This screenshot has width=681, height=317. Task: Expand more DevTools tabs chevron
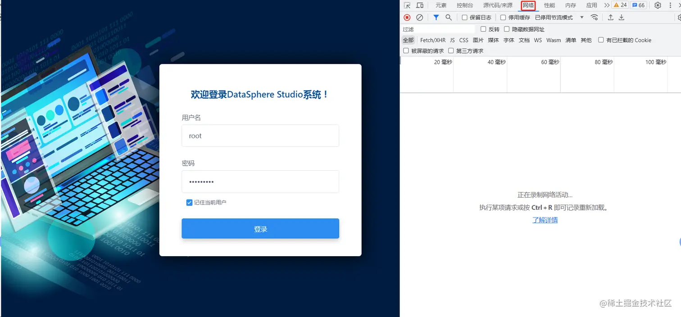click(607, 5)
